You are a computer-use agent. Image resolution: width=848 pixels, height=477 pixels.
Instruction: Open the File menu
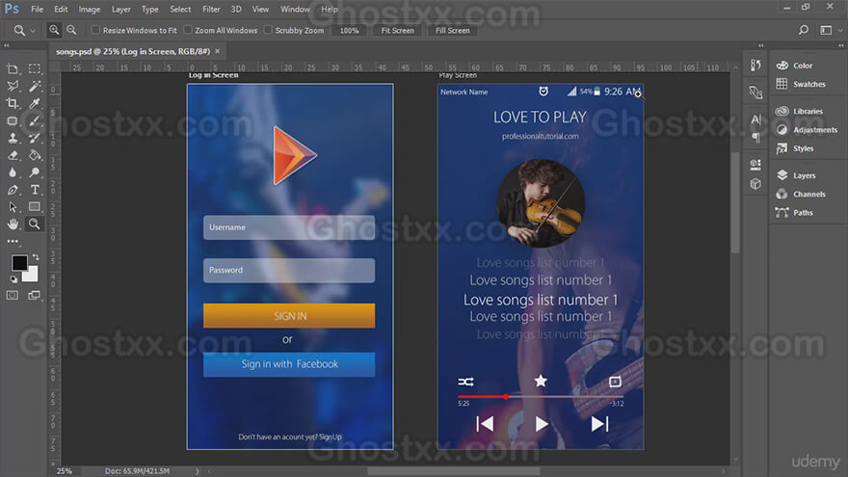(37, 10)
